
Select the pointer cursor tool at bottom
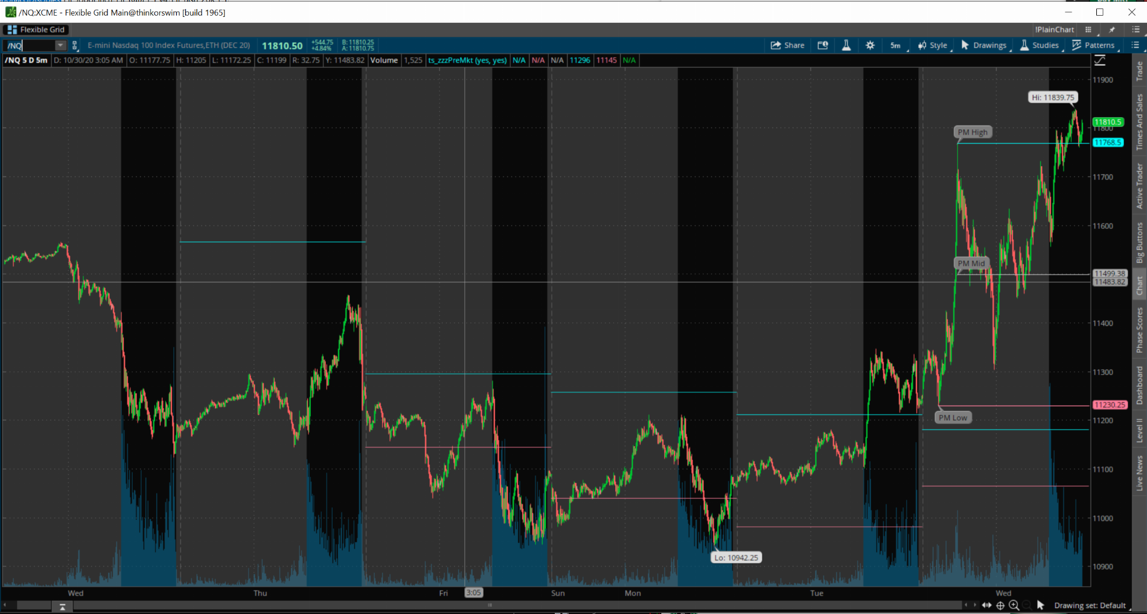coord(1040,605)
